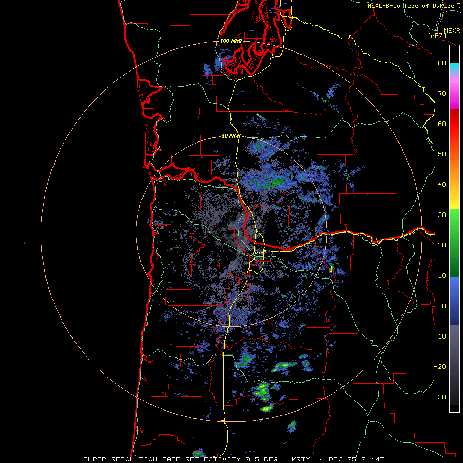The width and height of the screenshot is (463, 463).
Task: Click the 50 NMI range ring label
Action: (x=231, y=136)
